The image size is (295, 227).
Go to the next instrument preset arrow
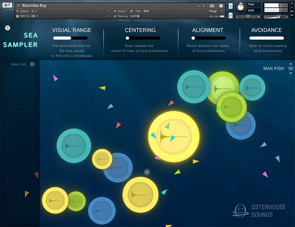tap(204, 6)
